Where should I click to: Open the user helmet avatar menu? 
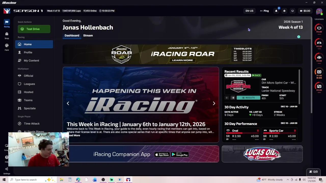(319, 11)
